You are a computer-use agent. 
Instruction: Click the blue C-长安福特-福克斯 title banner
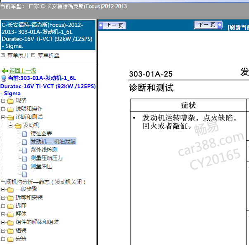pyautogui.click(x=48, y=35)
